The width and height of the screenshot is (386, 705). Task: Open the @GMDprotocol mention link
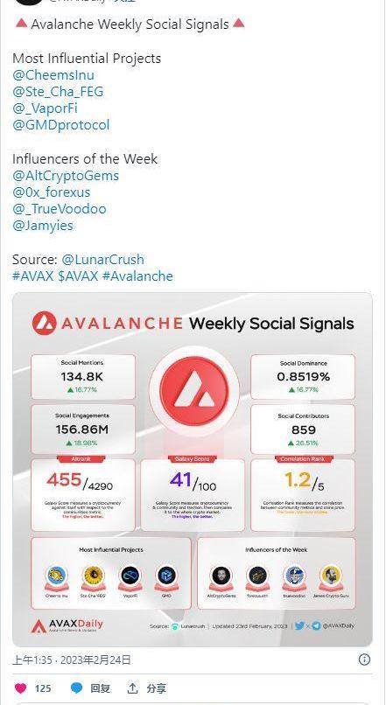pos(61,125)
